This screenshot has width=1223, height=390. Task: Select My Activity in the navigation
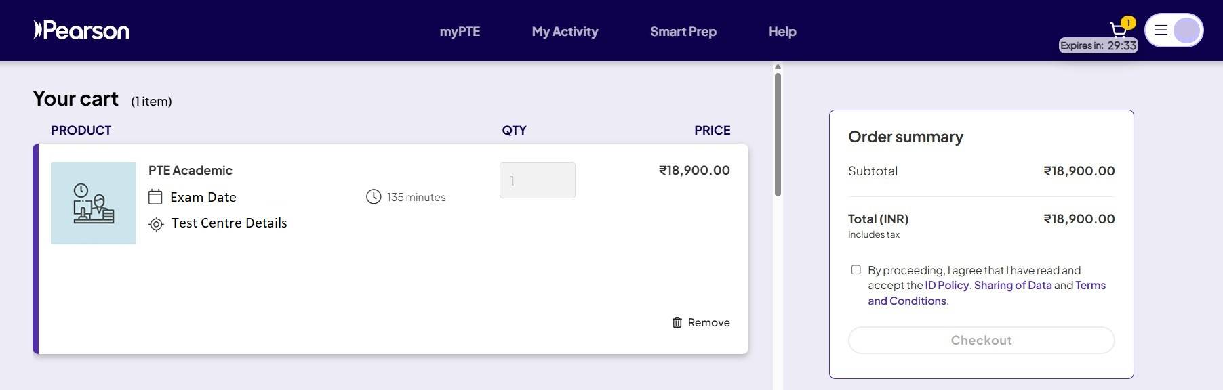(565, 31)
